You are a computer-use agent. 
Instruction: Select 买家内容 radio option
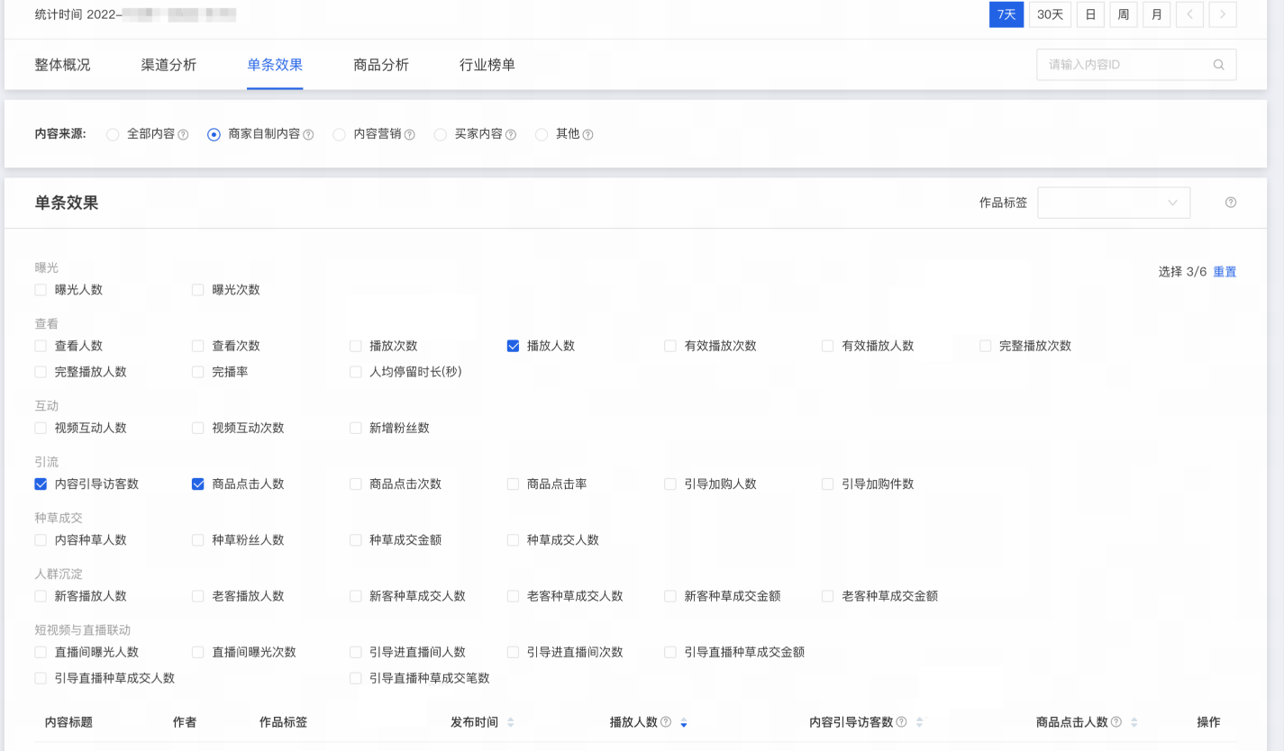click(x=441, y=135)
